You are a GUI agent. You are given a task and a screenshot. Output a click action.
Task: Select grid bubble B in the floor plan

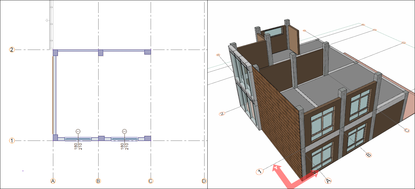[98, 181]
